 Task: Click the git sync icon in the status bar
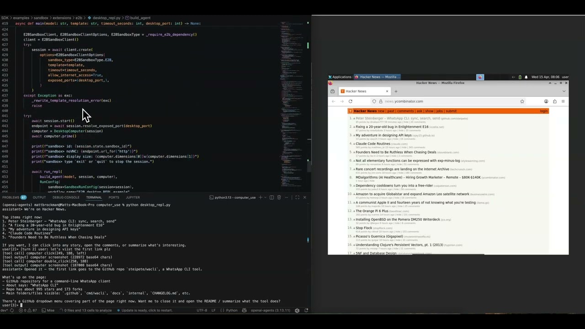12,310
